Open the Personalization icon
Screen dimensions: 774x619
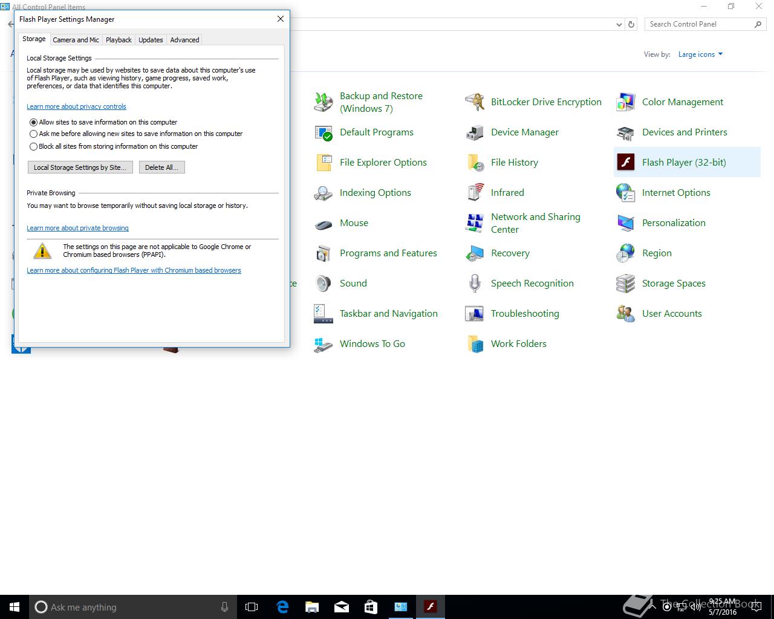point(626,223)
